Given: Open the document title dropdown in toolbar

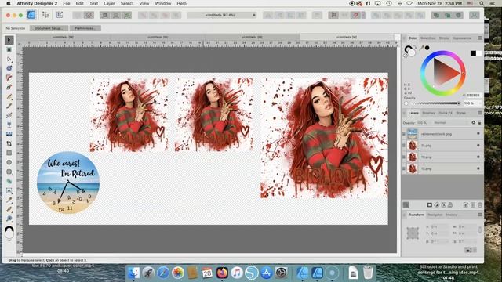Looking at the screenshot, I should pos(222,15).
